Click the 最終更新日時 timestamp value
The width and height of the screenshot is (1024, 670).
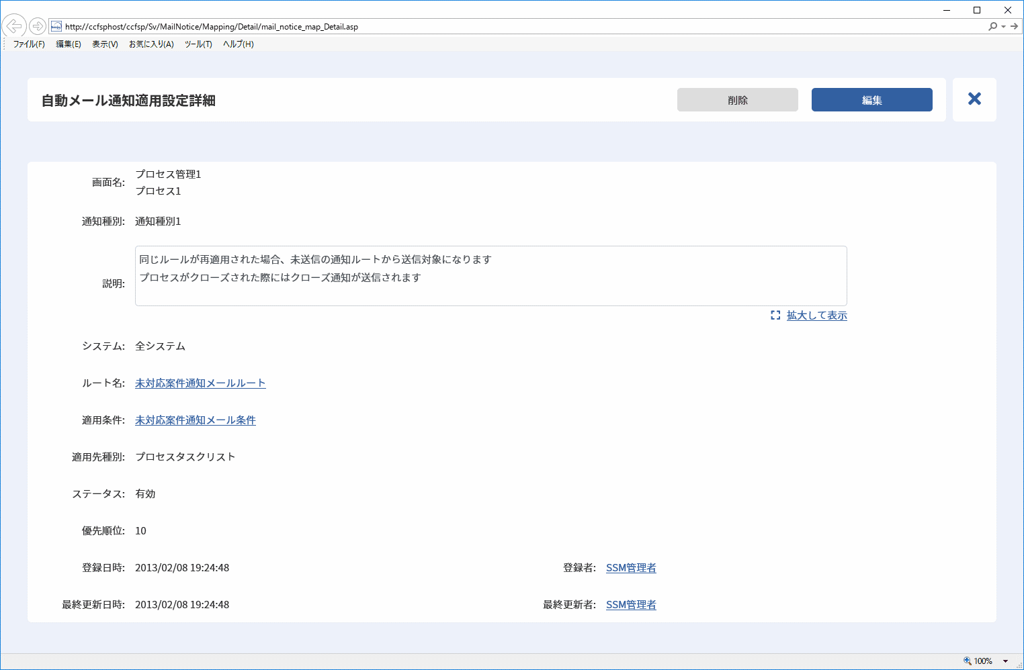(182, 605)
